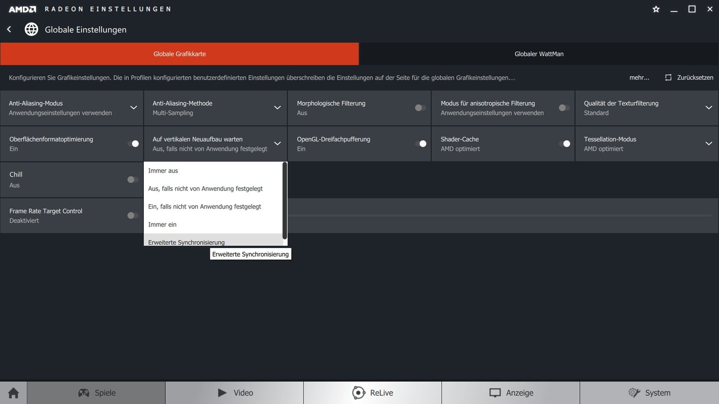Open Anzeige via the monitor icon
Screen dimensions: 719x404
(x=495, y=393)
